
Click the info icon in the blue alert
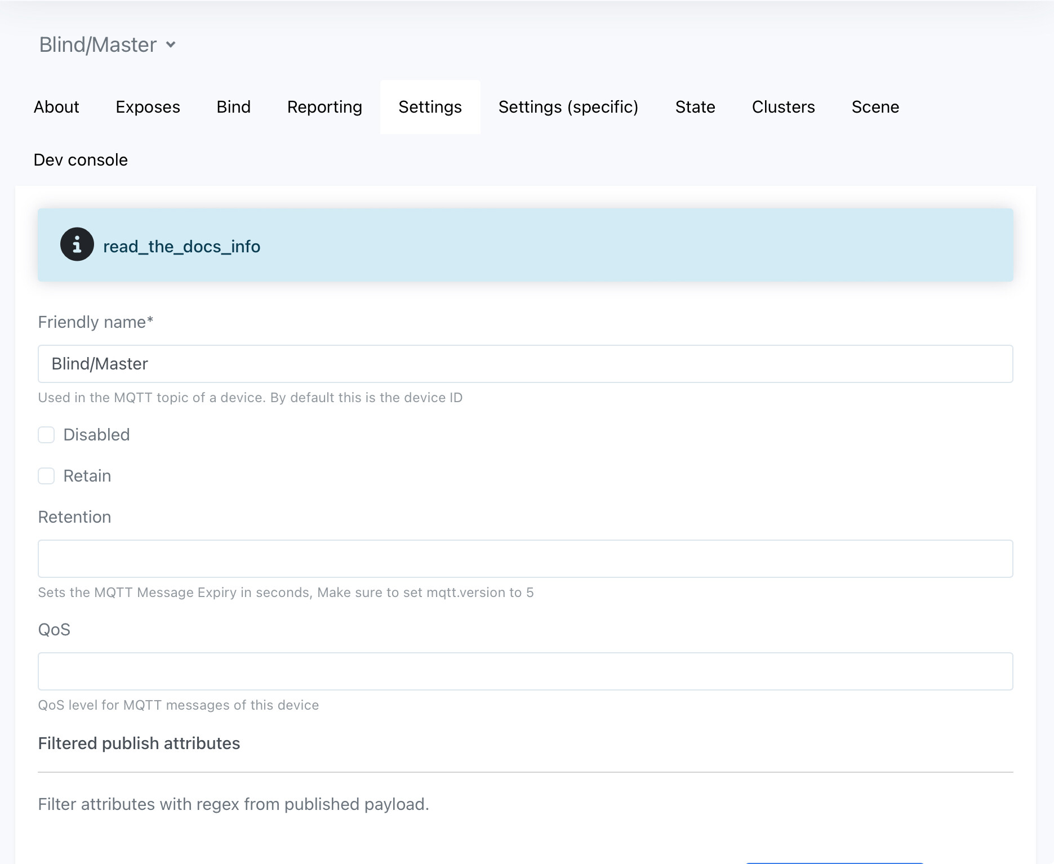point(77,244)
